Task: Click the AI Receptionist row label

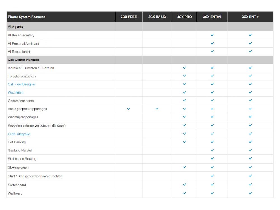Action: pyautogui.click(x=19, y=52)
